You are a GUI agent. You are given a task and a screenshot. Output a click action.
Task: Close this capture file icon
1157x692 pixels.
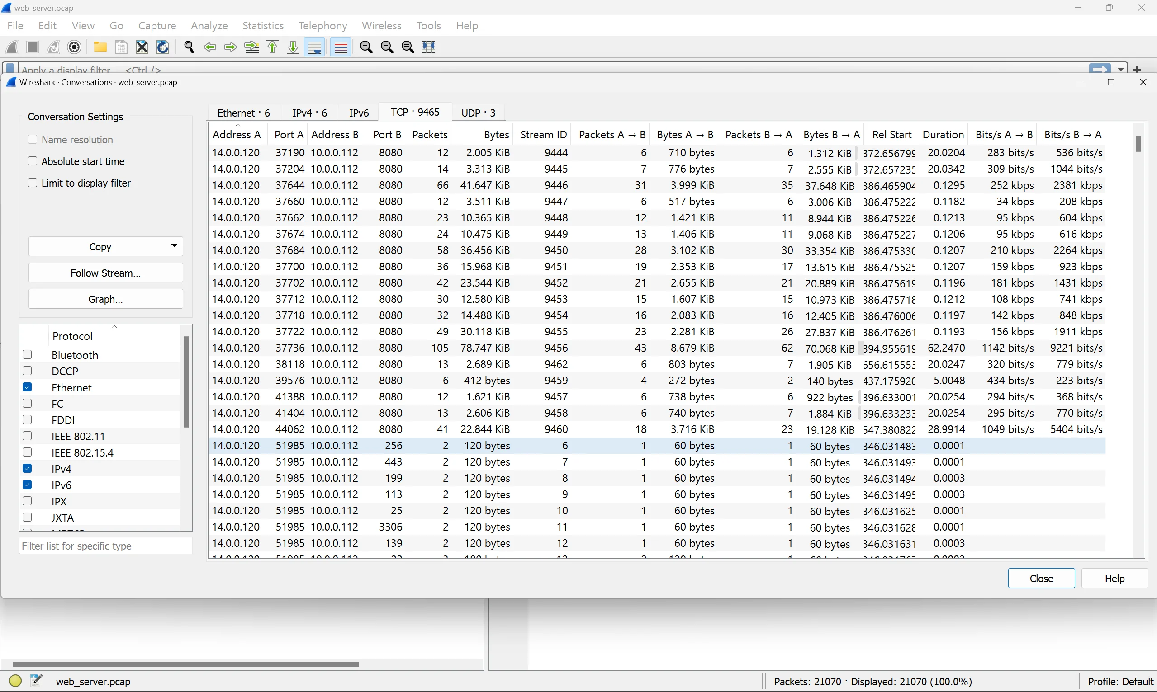(142, 47)
